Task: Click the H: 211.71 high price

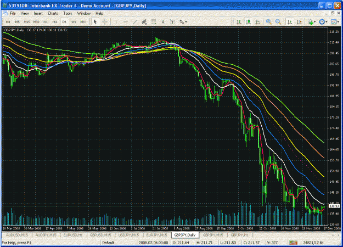Action: point(205,243)
